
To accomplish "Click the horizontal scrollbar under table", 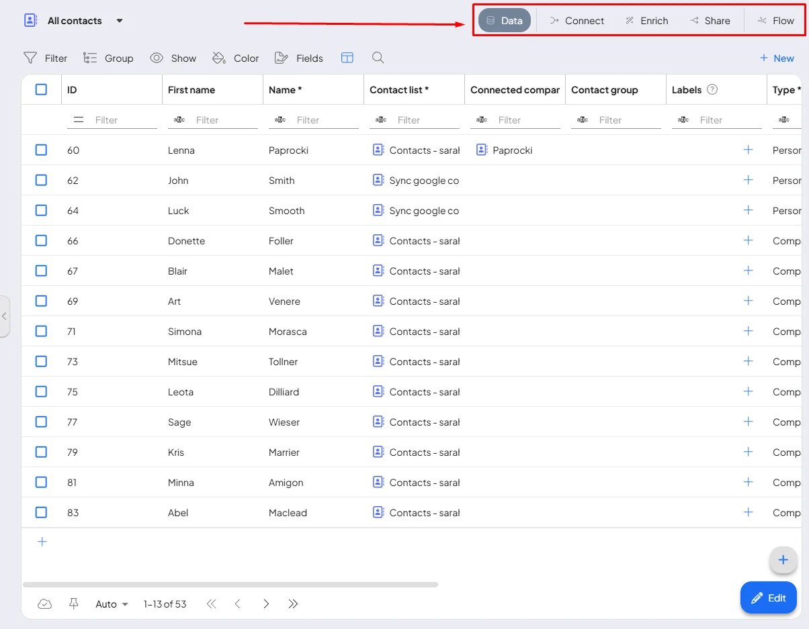I will (x=230, y=585).
